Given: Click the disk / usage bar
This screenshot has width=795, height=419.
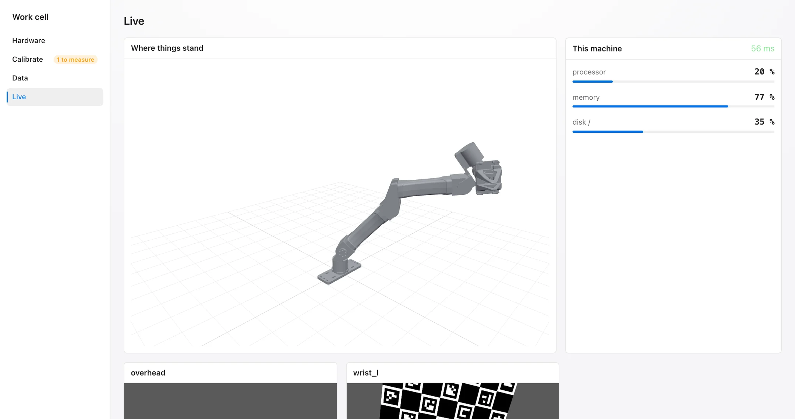Looking at the screenshot, I should pyautogui.click(x=673, y=132).
